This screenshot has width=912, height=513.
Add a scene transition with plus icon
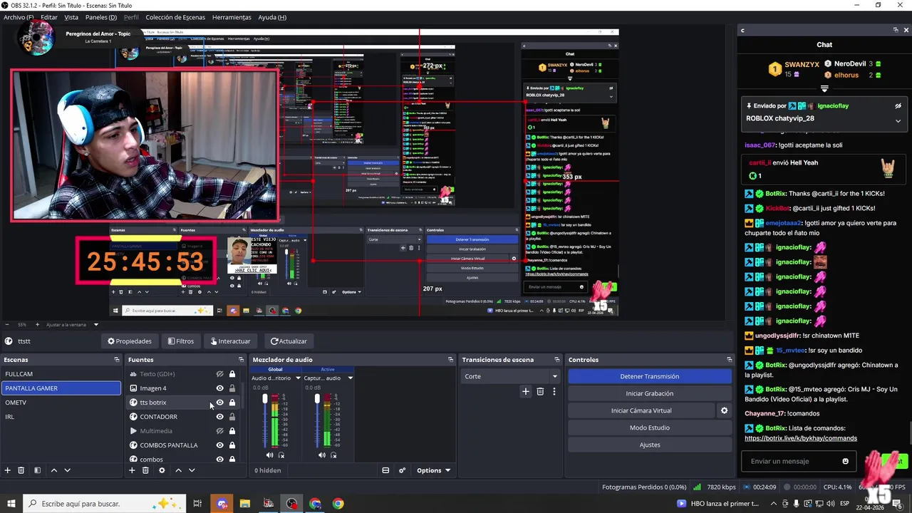pos(526,391)
